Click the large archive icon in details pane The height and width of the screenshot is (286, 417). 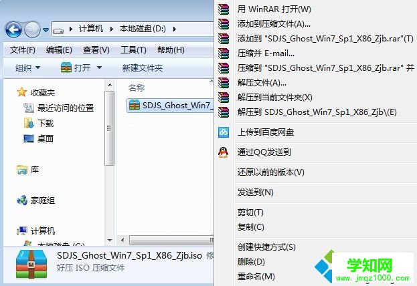(x=31, y=264)
